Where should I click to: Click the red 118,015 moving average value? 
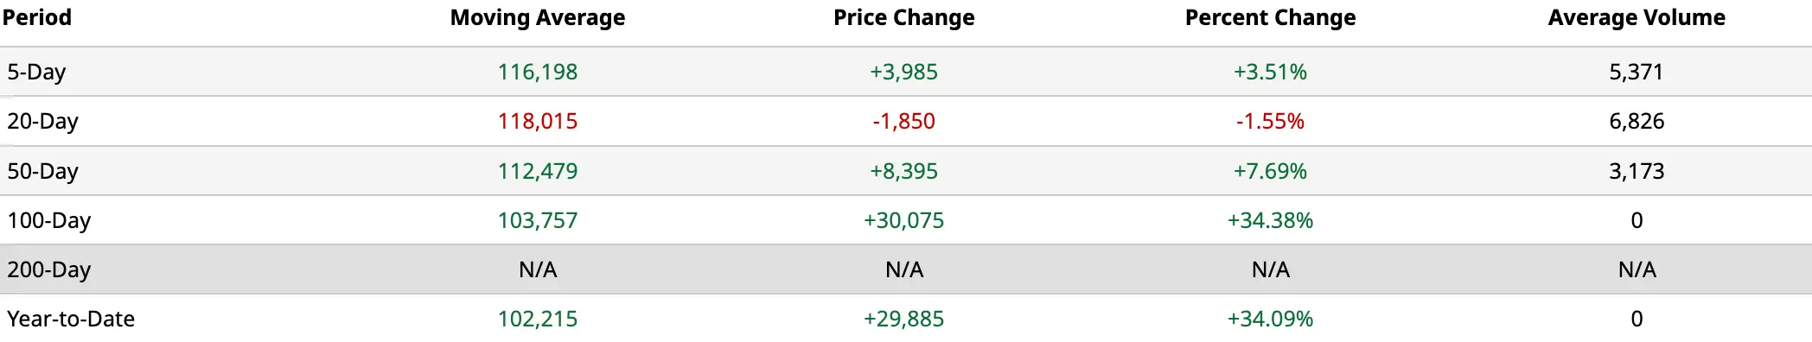coord(538,121)
